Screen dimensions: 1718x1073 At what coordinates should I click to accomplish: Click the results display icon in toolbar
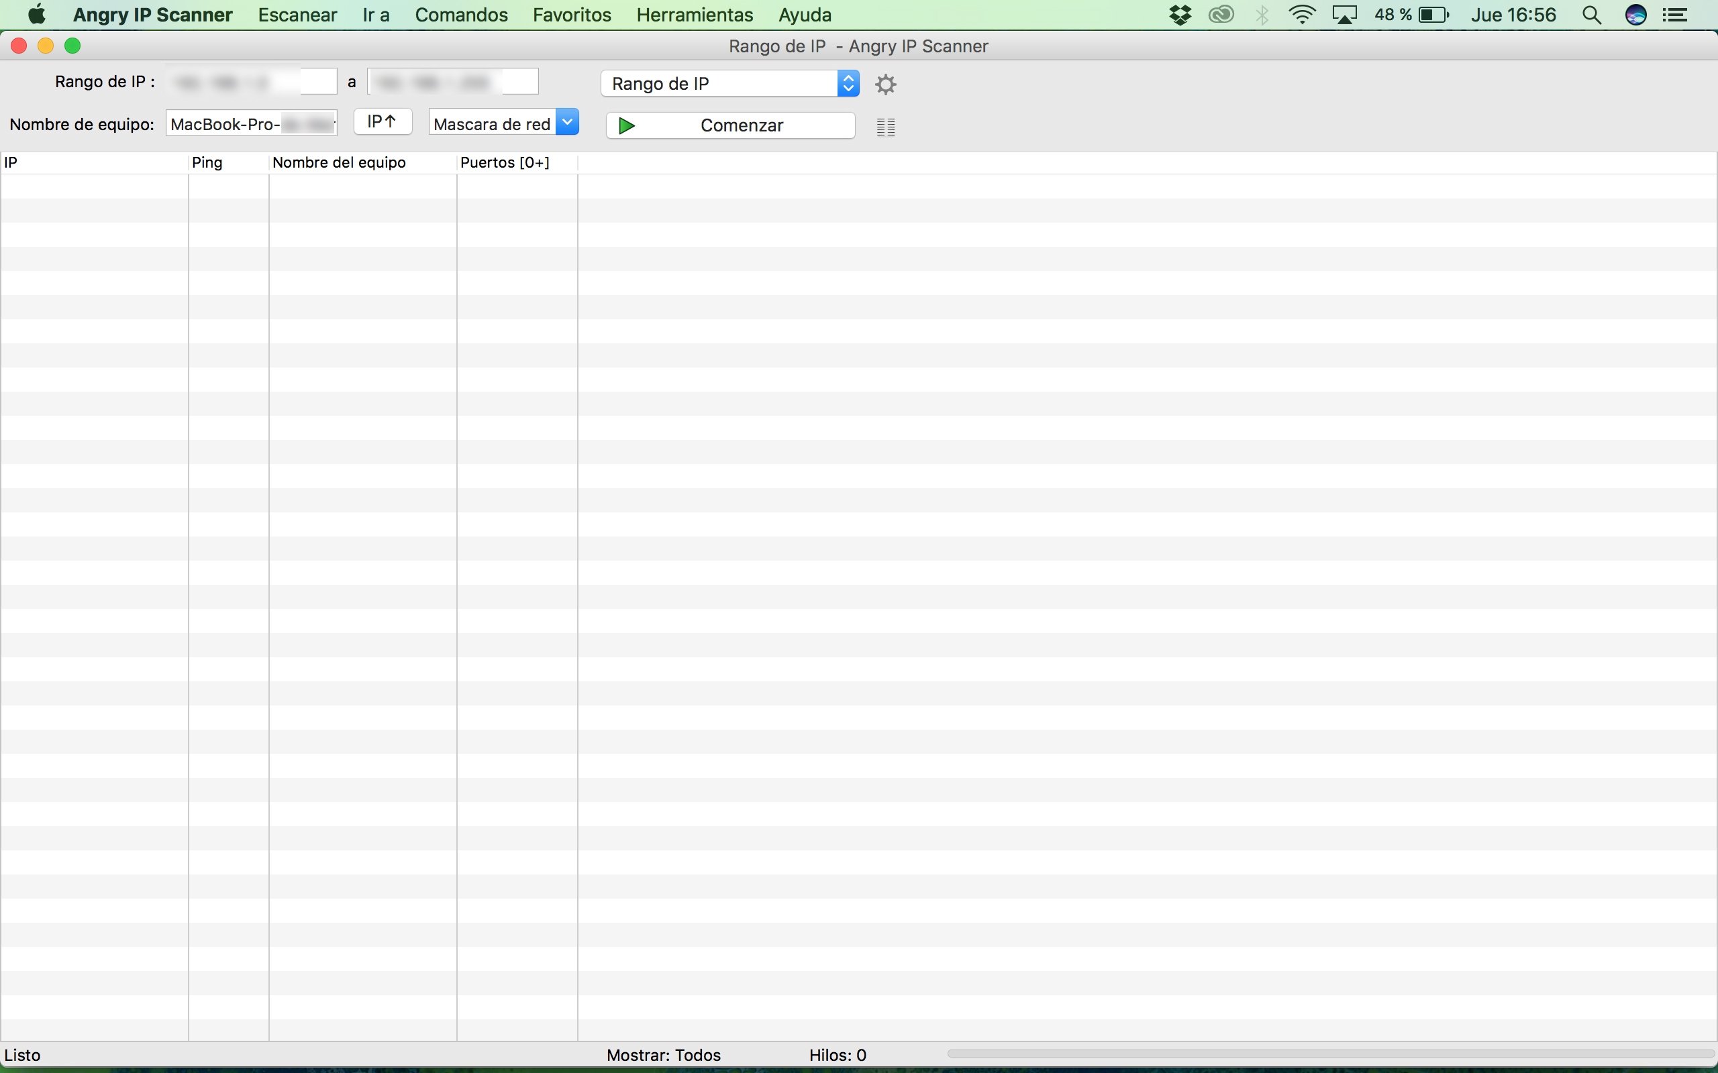[x=887, y=123]
